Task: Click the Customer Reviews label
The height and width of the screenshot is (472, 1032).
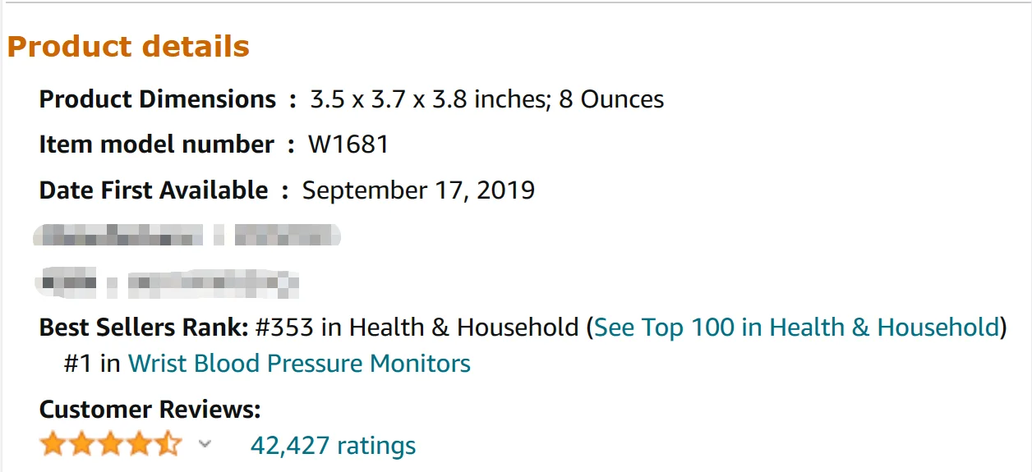Action: [x=150, y=409]
